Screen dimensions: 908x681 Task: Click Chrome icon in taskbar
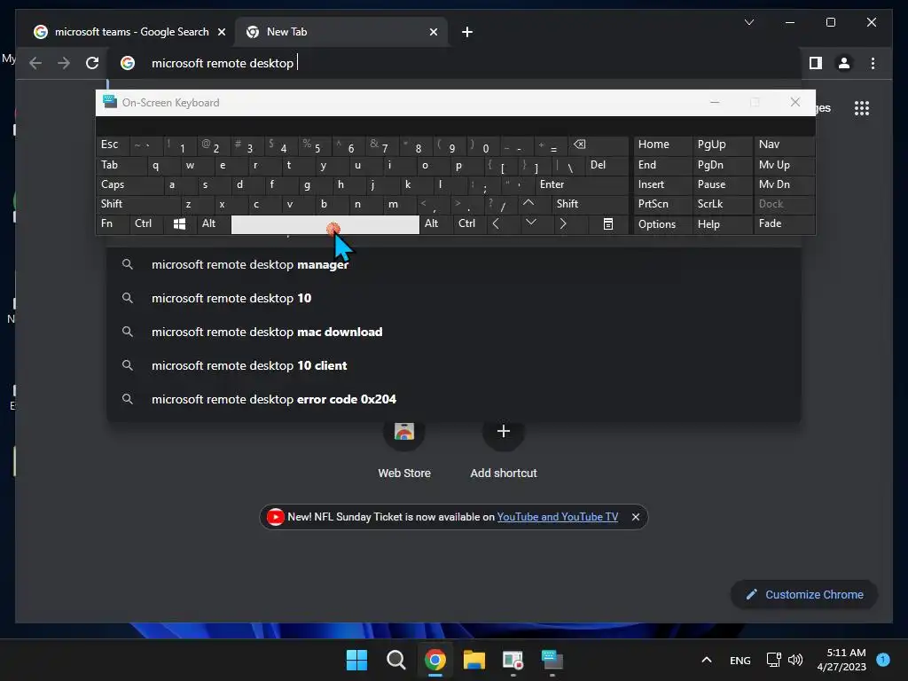(x=434, y=660)
